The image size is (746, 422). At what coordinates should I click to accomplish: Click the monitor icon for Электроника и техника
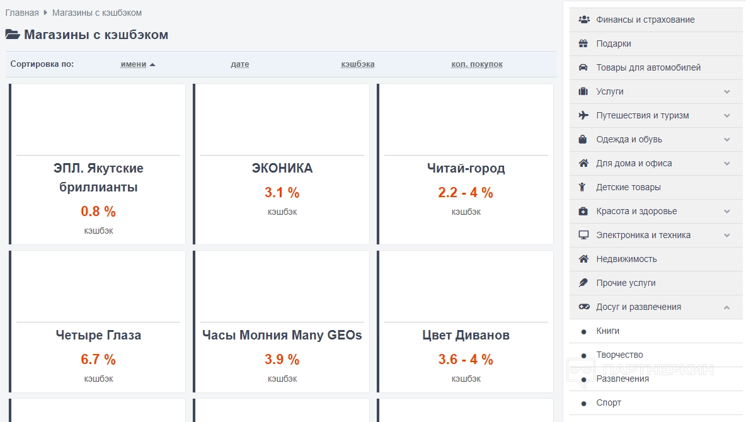(583, 235)
